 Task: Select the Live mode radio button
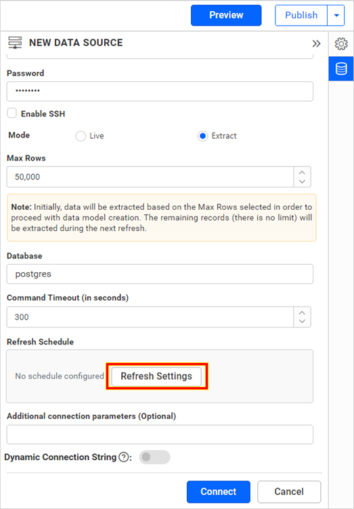(81, 136)
